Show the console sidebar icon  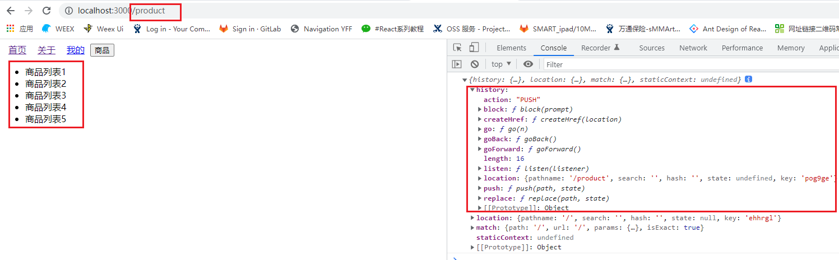point(457,64)
